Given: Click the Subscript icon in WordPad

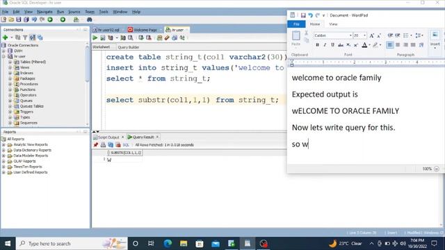Looking at the screenshot, I should [x=348, y=44].
